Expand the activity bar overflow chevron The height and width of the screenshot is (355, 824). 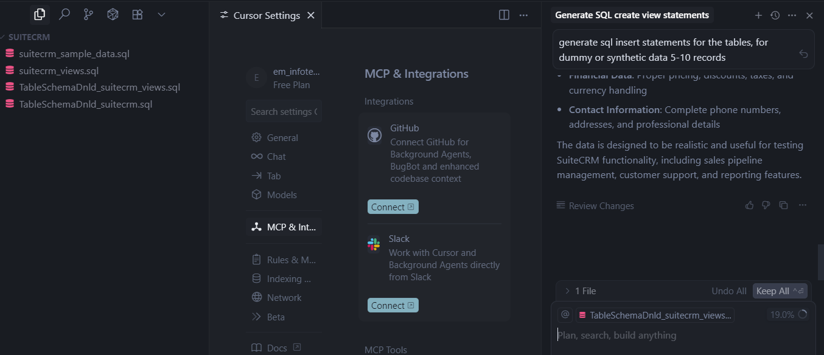(x=161, y=14)
